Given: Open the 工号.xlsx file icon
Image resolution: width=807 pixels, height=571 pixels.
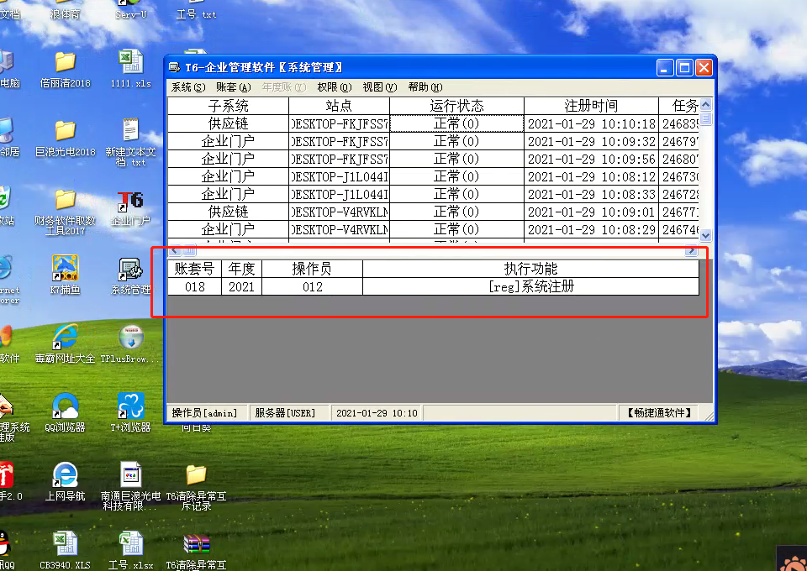Looking at the screenshot, I should pos(131,544).
